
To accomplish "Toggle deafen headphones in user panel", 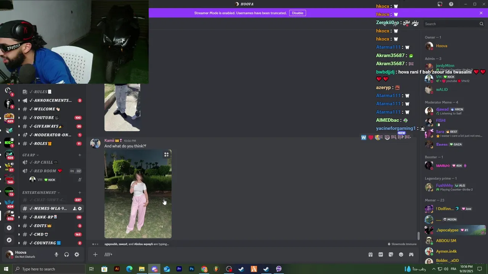I will pos(67,255).
